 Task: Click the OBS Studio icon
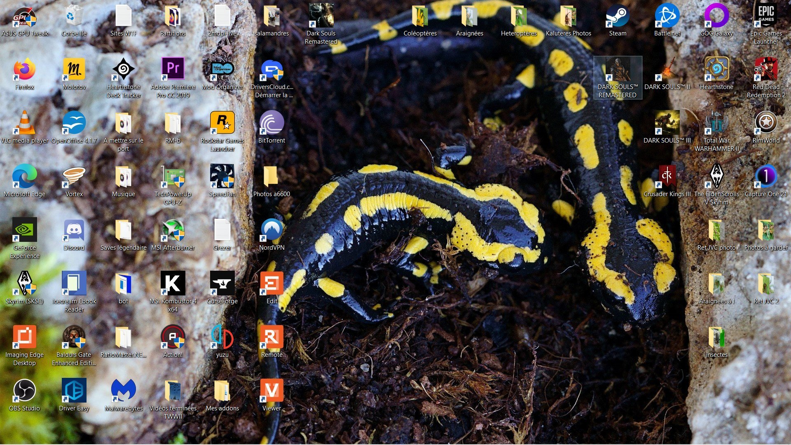(x=25, y=391)
